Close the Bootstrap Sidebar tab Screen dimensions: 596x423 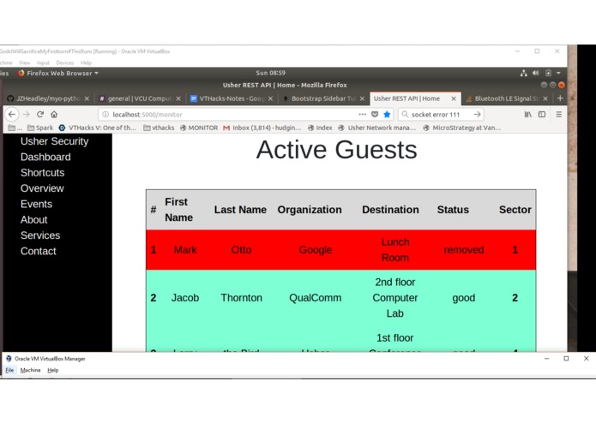coord(362,98)
